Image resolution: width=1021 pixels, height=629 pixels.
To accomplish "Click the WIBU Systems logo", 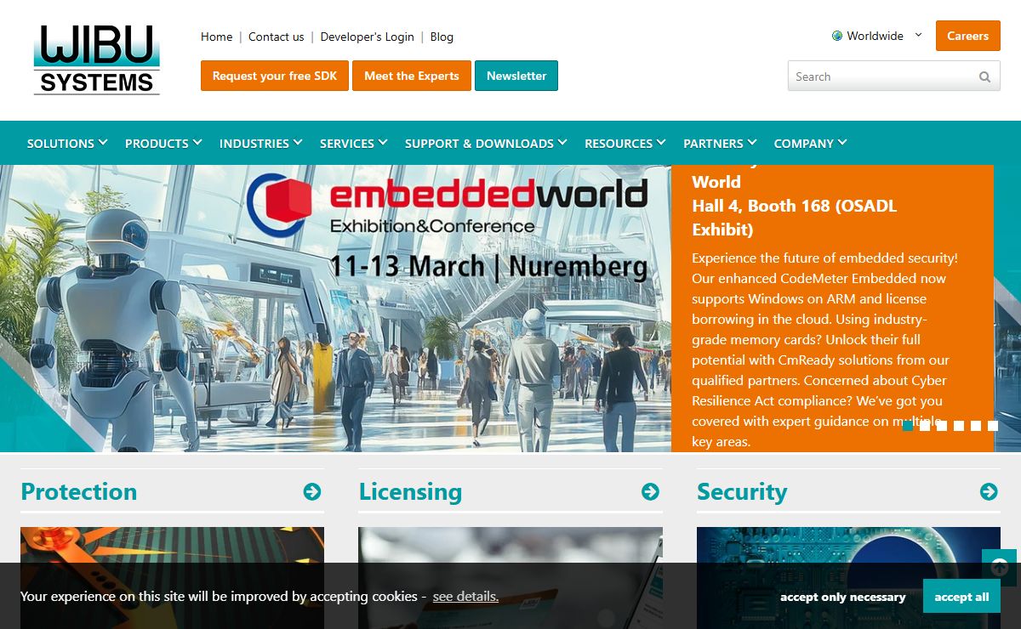I will (97, 59).
